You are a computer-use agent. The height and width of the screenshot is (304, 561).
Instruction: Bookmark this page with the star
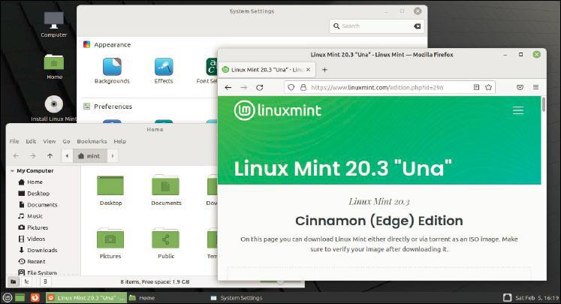488,87
